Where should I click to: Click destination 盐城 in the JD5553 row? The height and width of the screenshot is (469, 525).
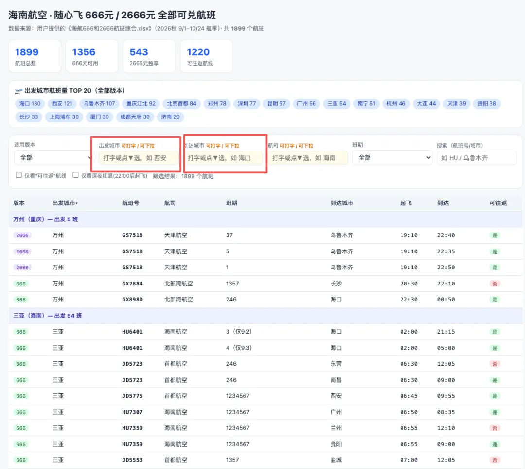[x=336, y=460]
